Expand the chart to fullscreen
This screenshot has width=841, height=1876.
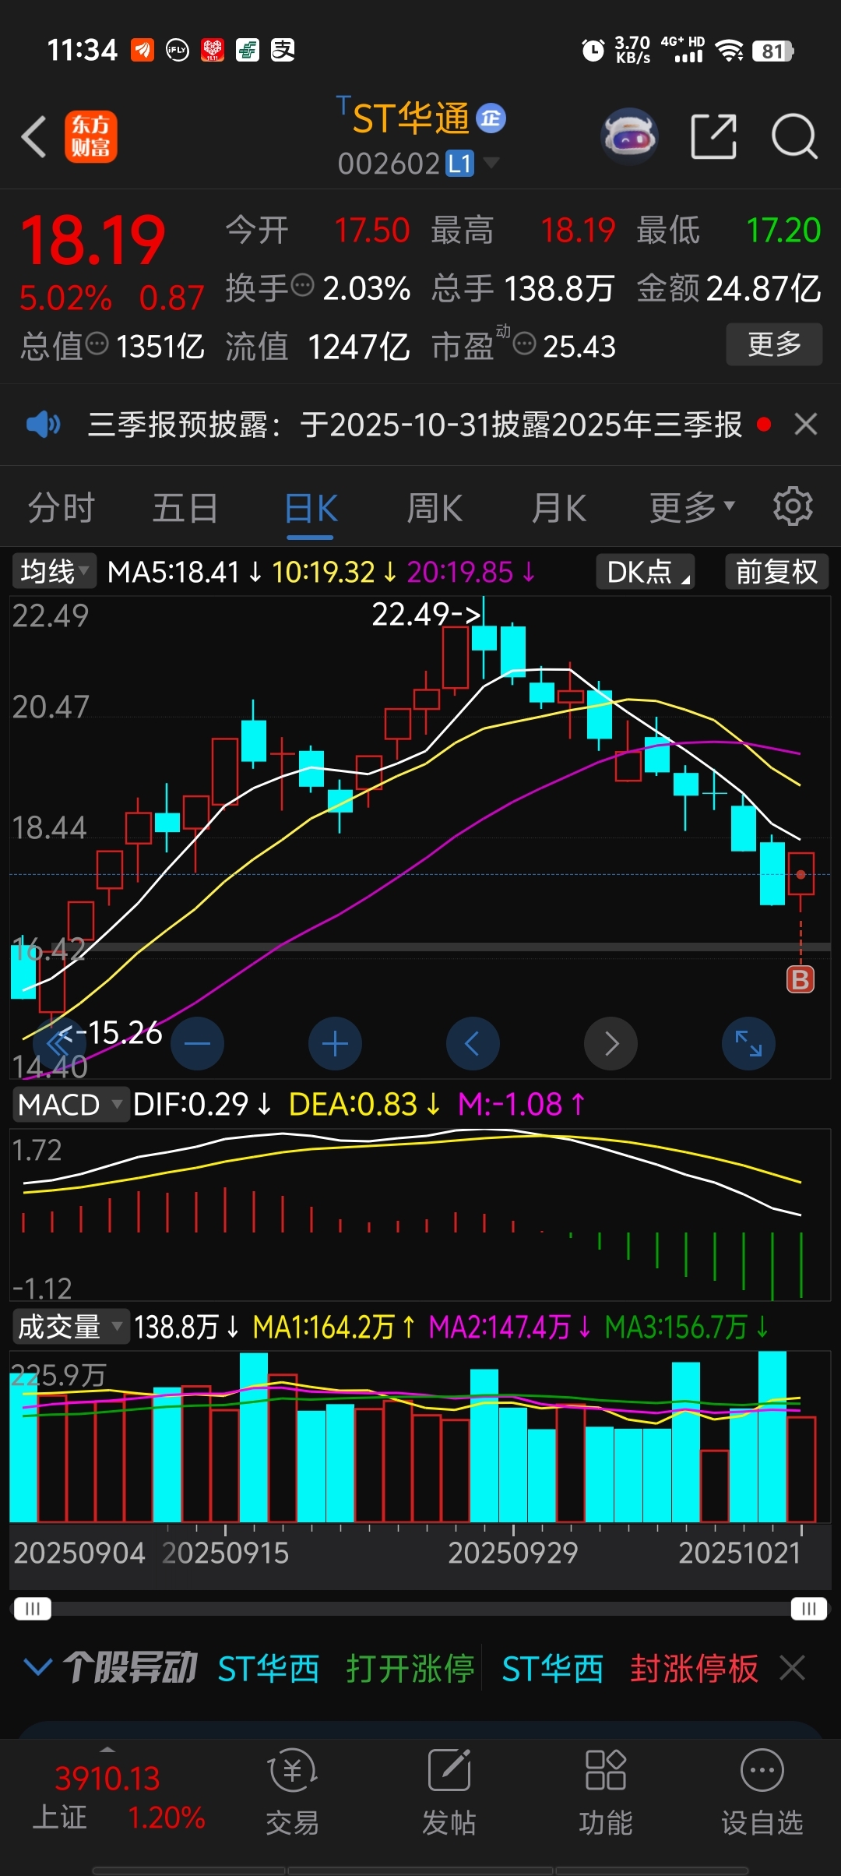click(748, 1043)
